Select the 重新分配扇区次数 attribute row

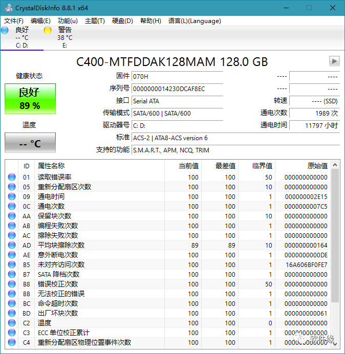pyautogui.click(x=168, y=187)
